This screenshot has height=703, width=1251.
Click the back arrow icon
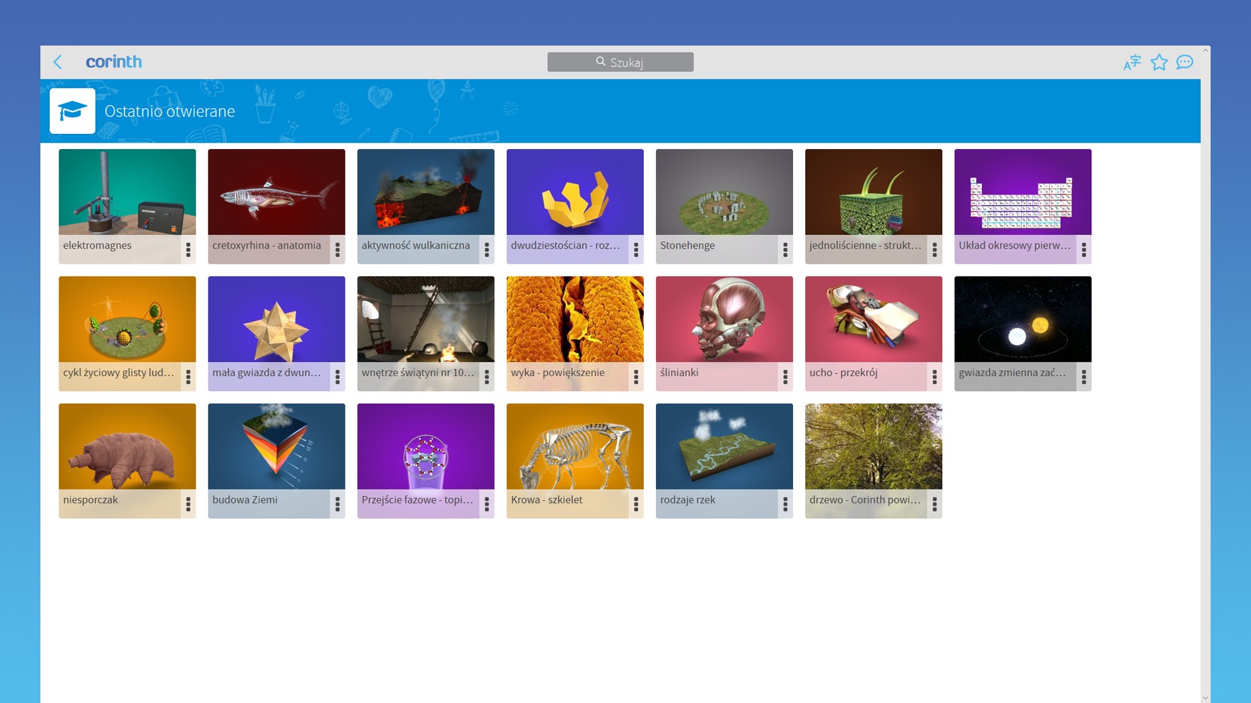point(58,62)
